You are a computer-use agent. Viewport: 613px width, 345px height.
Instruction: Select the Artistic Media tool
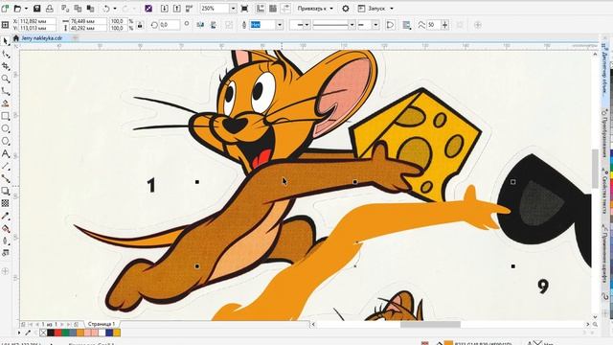point(6,103)
